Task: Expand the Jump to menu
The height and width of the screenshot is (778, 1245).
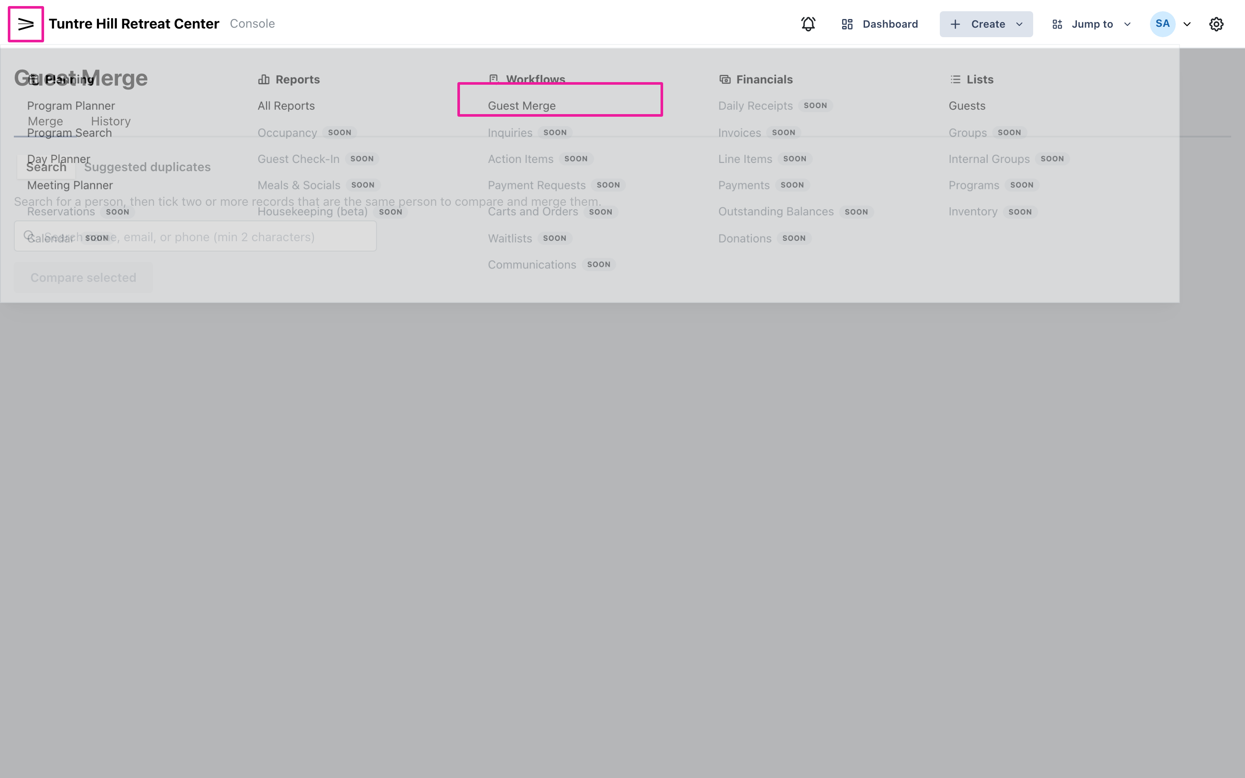Action: [1092, 24]
